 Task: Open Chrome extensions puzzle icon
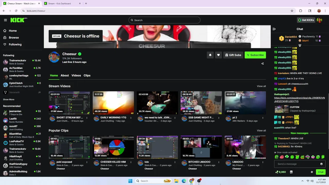pyautogui.click(x=300, y=11)
